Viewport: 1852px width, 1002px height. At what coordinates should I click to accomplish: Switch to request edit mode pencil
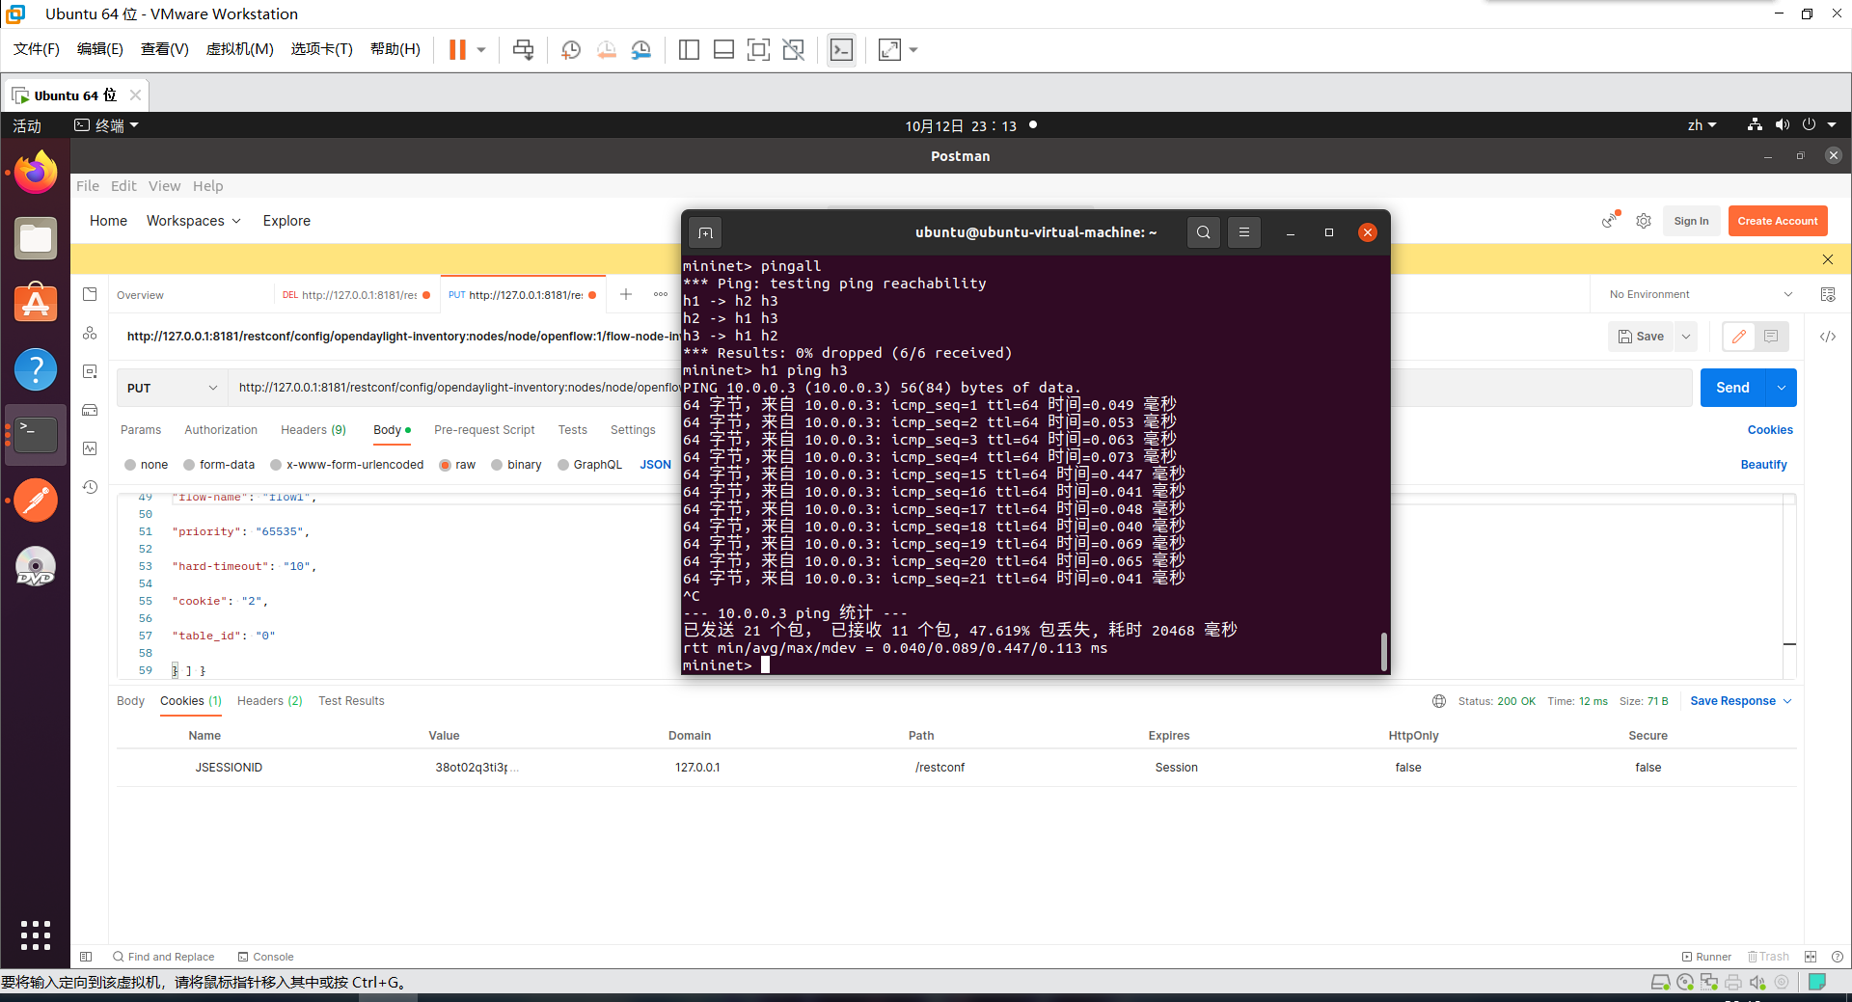[1739, 337]
